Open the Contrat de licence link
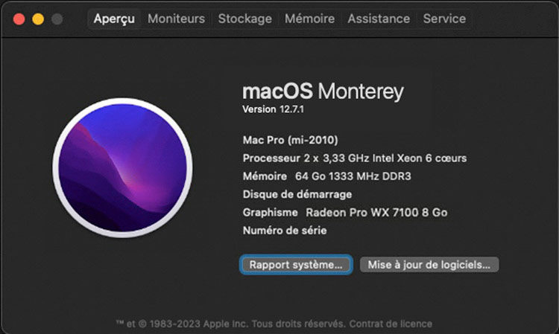Screen dimensions: 559x334 point(391,324)
